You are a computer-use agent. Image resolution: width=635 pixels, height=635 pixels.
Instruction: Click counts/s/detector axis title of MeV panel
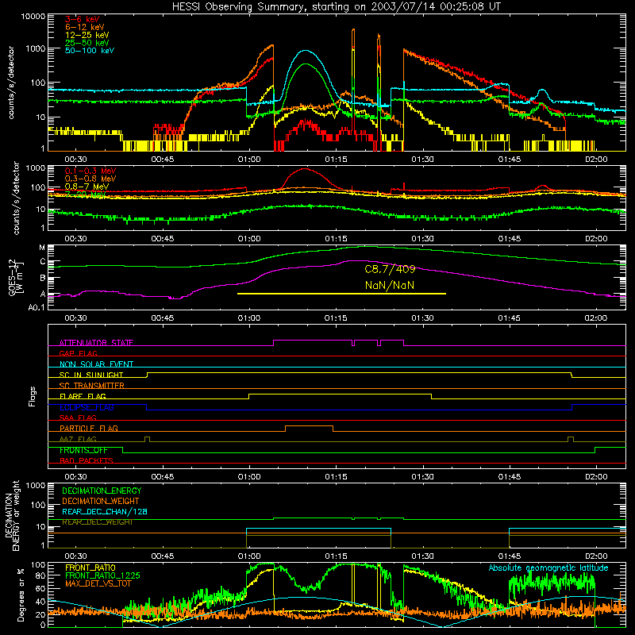(16, 198)
